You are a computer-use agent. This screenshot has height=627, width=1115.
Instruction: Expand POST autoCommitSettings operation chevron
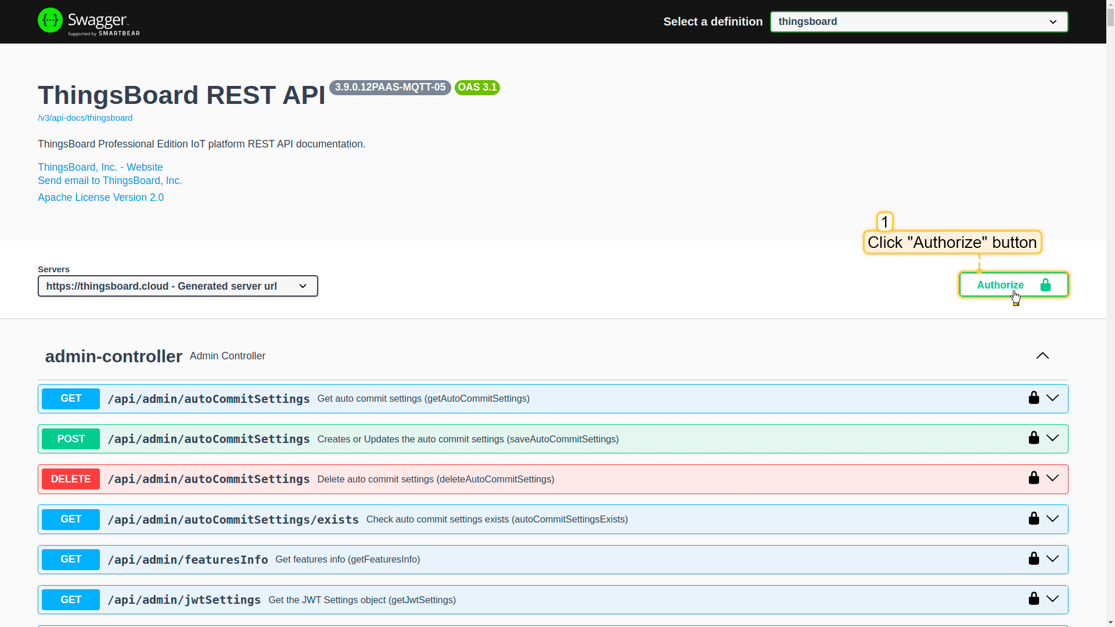point(1052,438)
